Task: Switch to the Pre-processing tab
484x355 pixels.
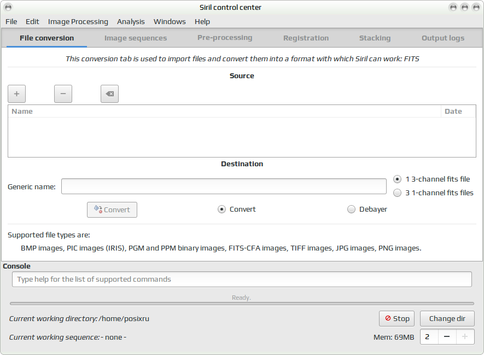Action: [225, 38]
